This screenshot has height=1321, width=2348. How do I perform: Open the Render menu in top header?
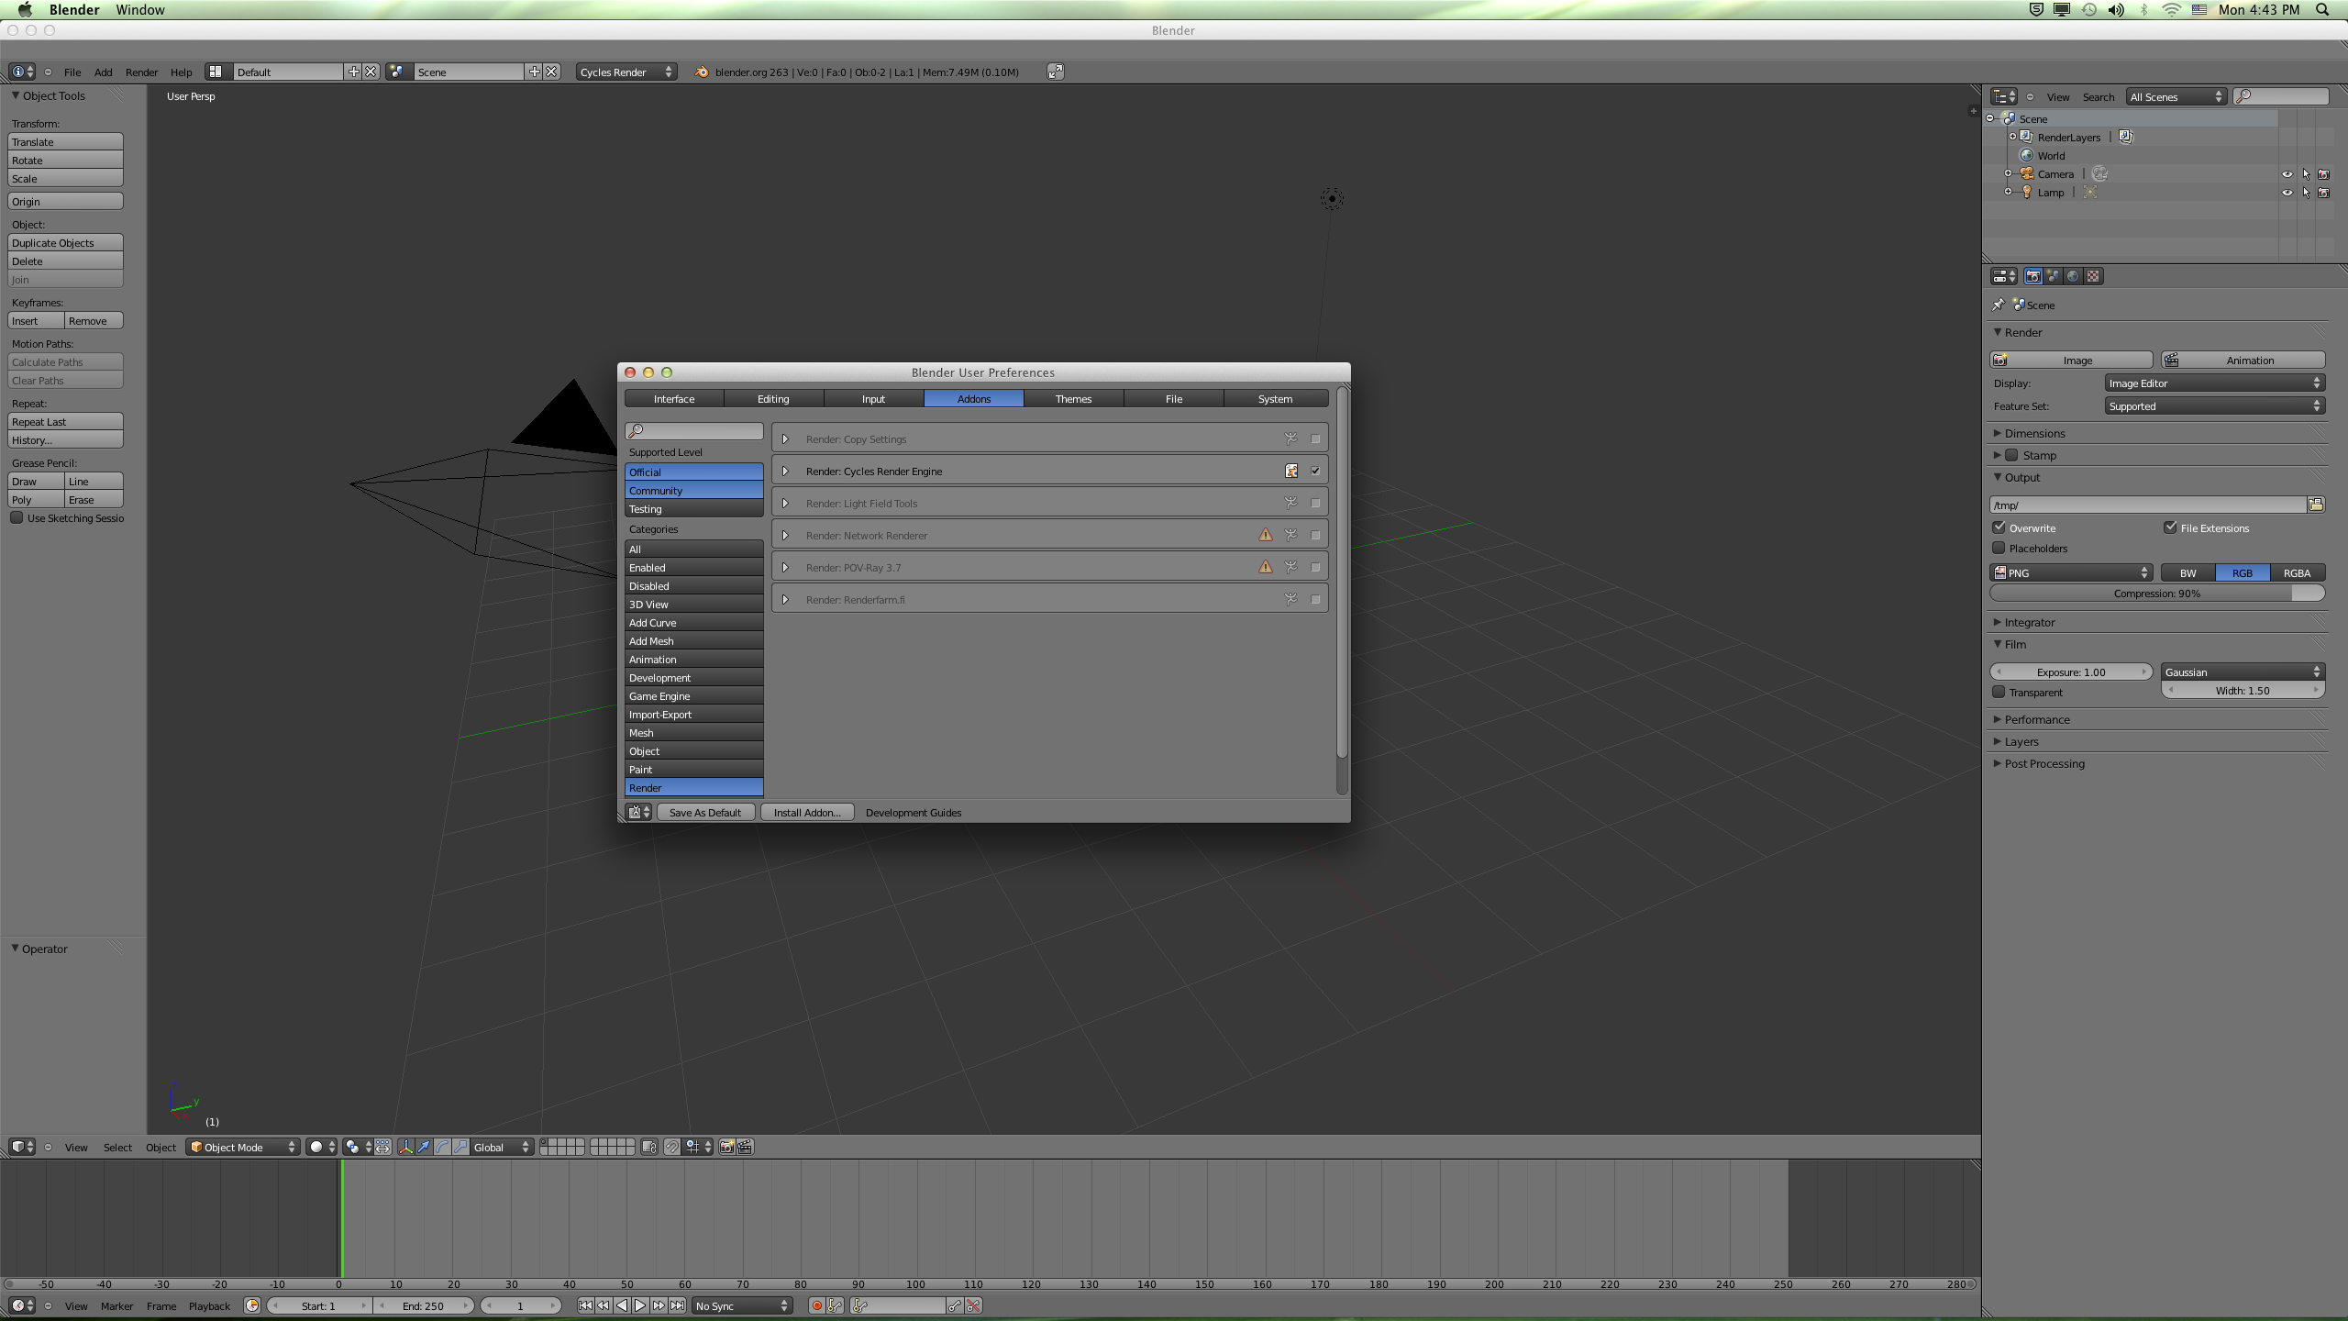click(141, 72)
